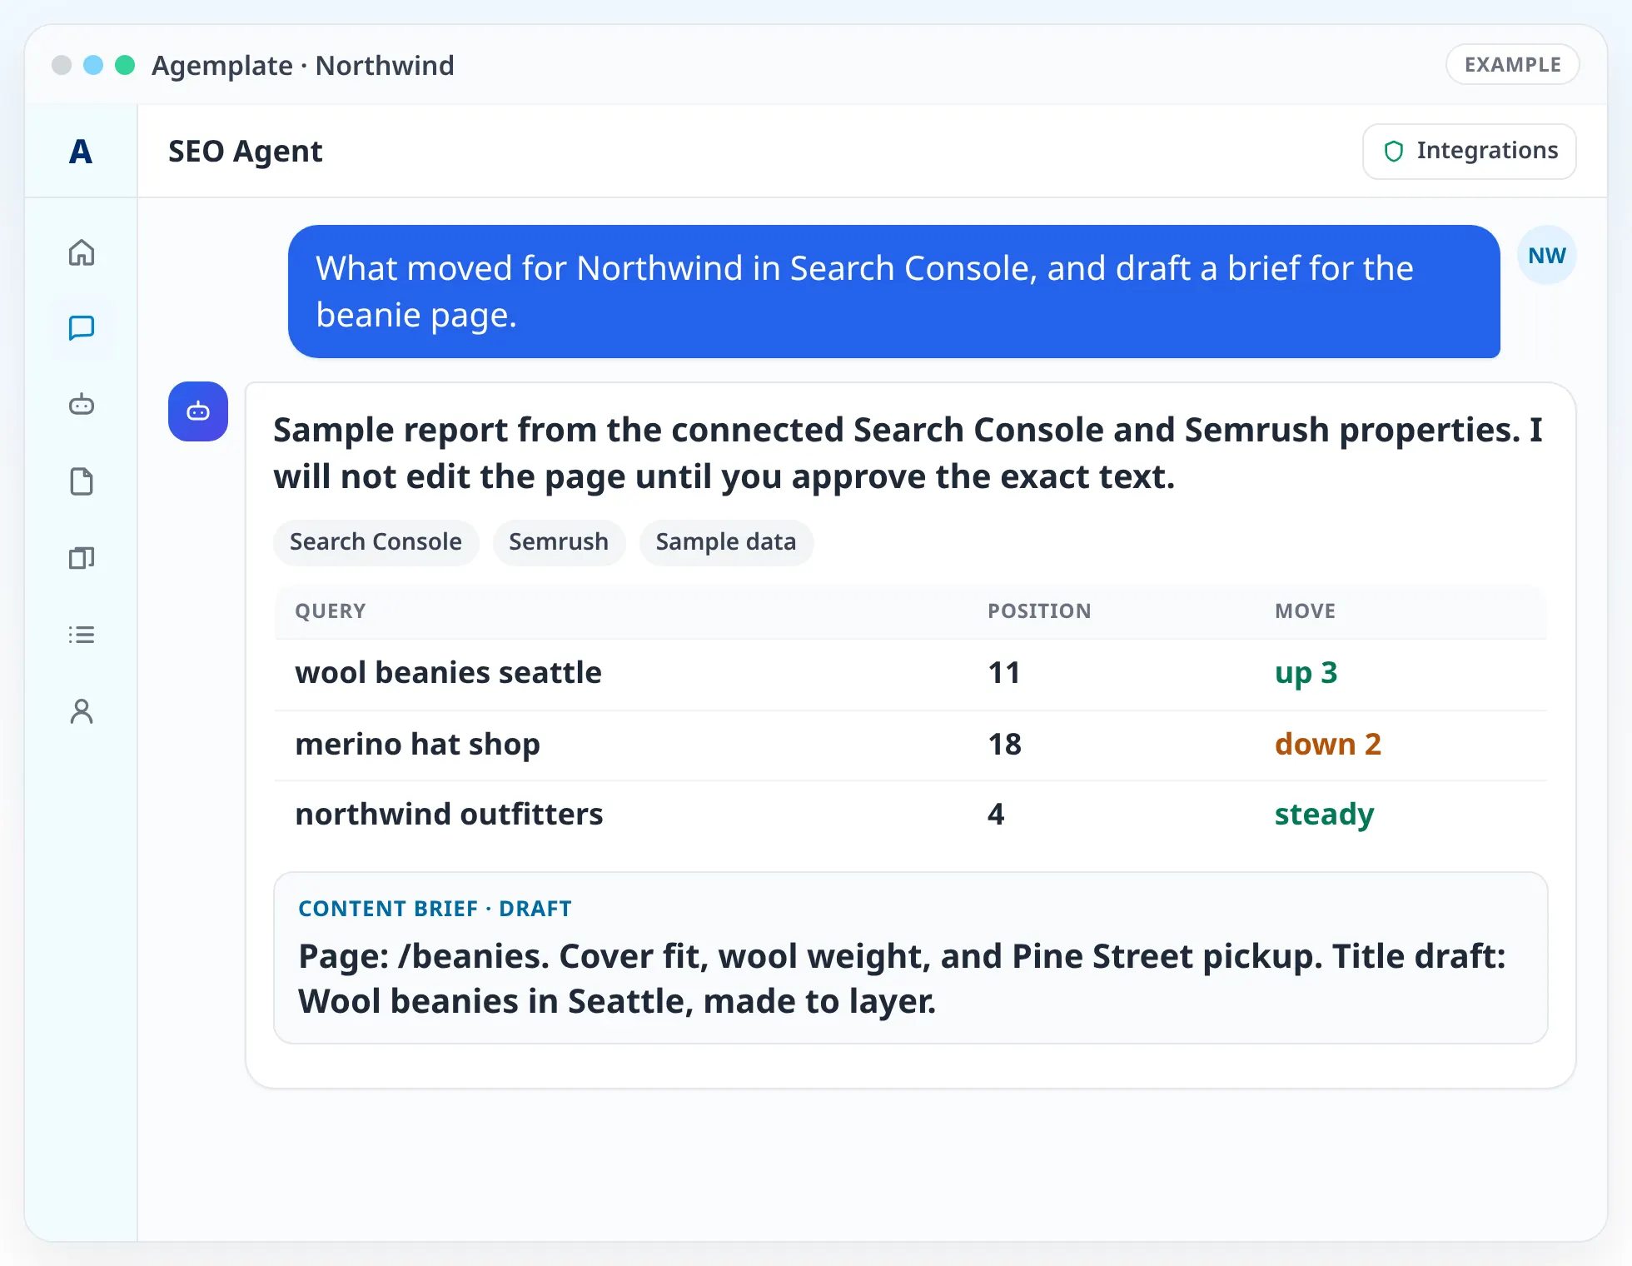Image resolution: width=1632 pixels, height=1266 pixels.
Task: Select the chat bubble sidebar icon
Action: tap(82, 328)
